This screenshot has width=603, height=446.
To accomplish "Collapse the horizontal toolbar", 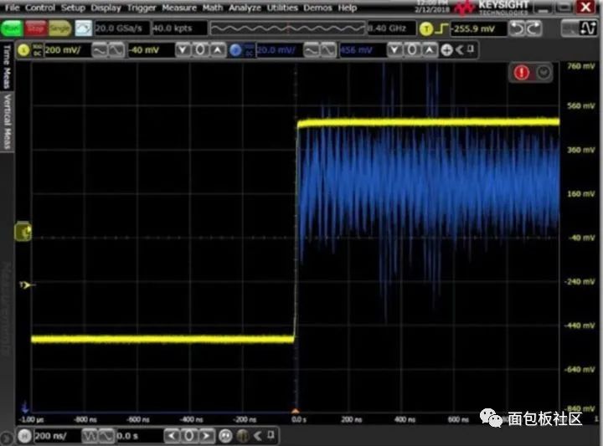I will [258, 435].
